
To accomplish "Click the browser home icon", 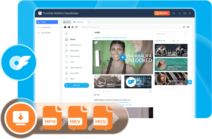I will 65,27.
